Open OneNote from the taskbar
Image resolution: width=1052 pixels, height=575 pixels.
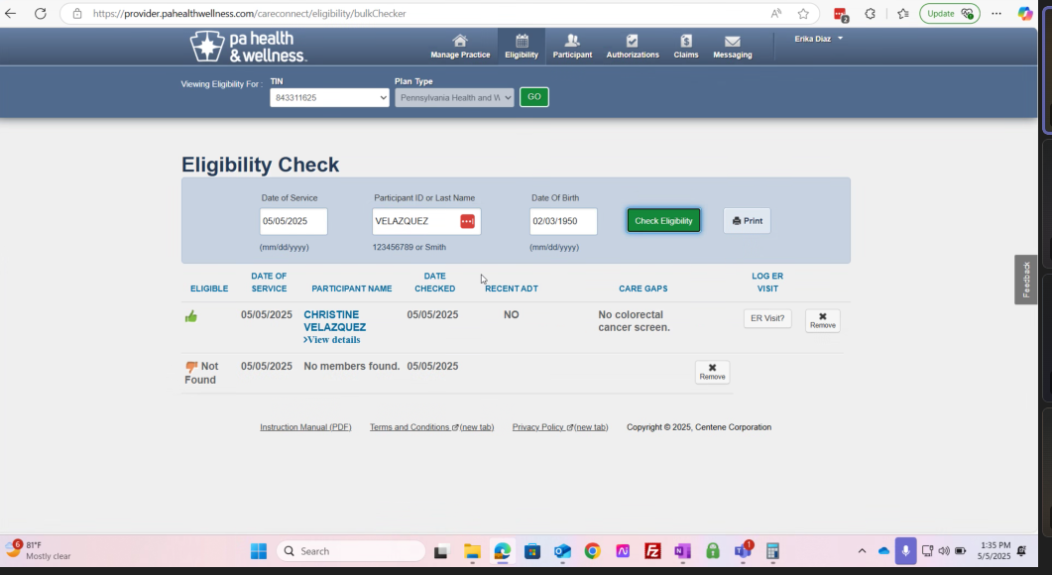coord(682,551)
